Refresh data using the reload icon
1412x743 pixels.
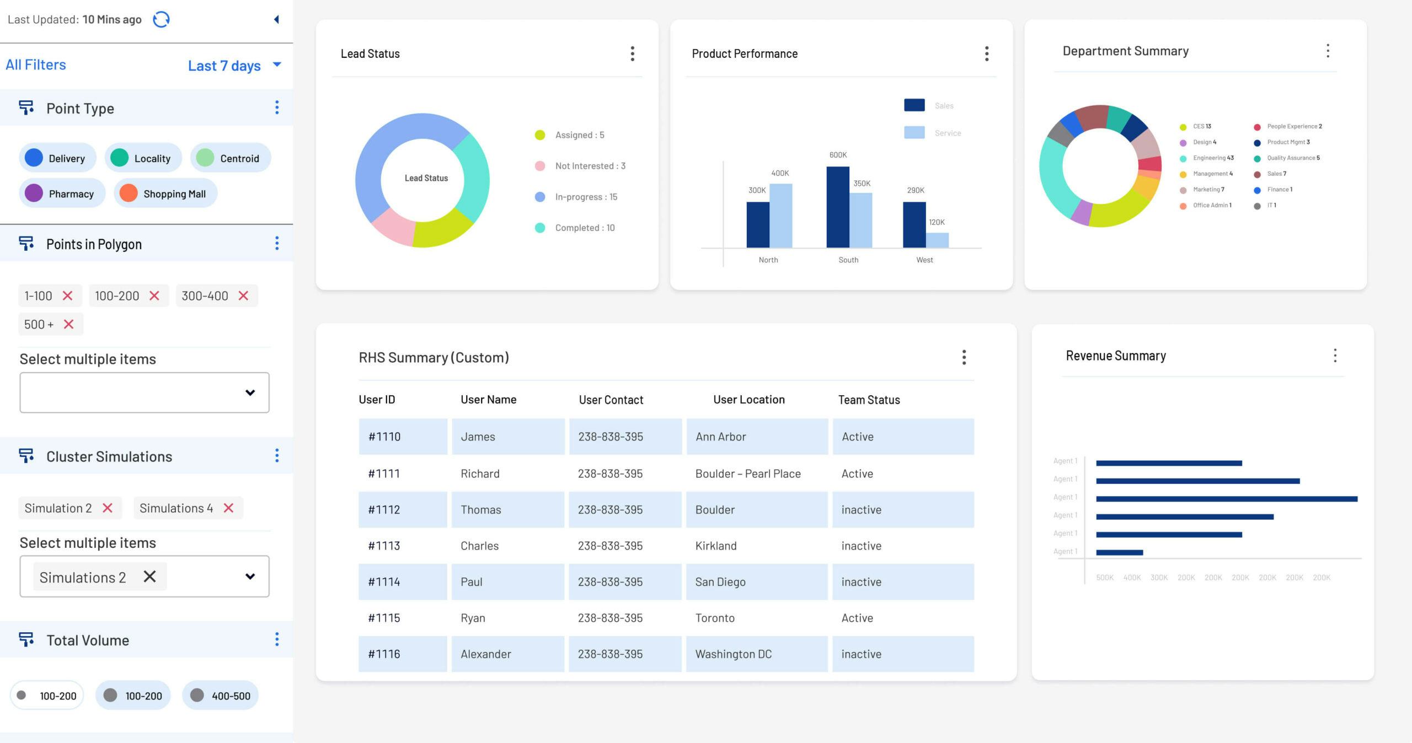pos(161,19)
